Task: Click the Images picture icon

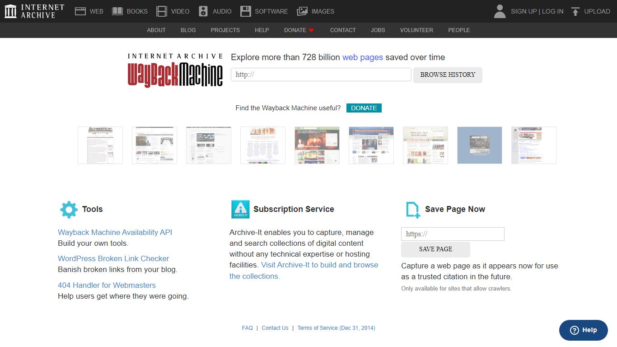Action: pyautogui.click(x=302, y=11)
